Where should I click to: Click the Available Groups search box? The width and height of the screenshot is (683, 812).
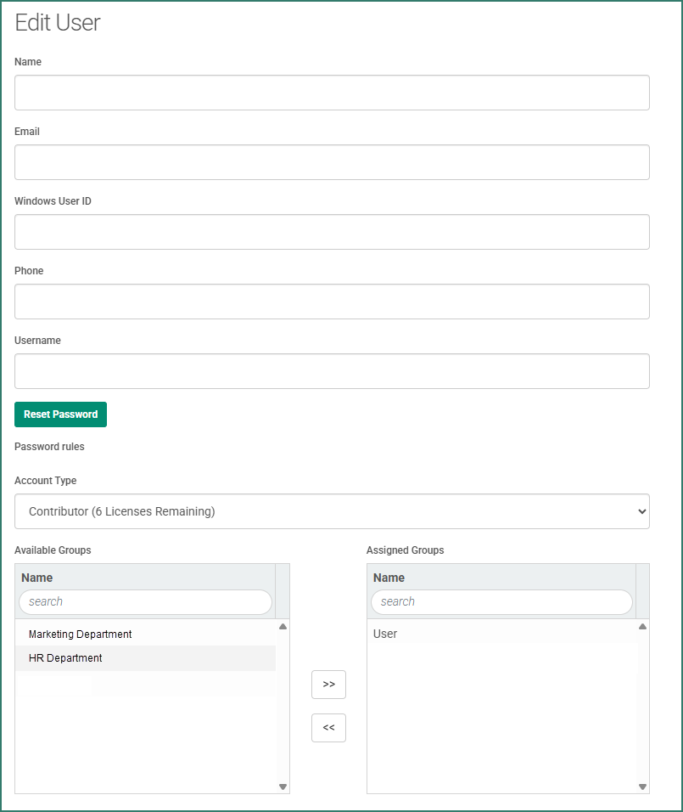[145, 601]
